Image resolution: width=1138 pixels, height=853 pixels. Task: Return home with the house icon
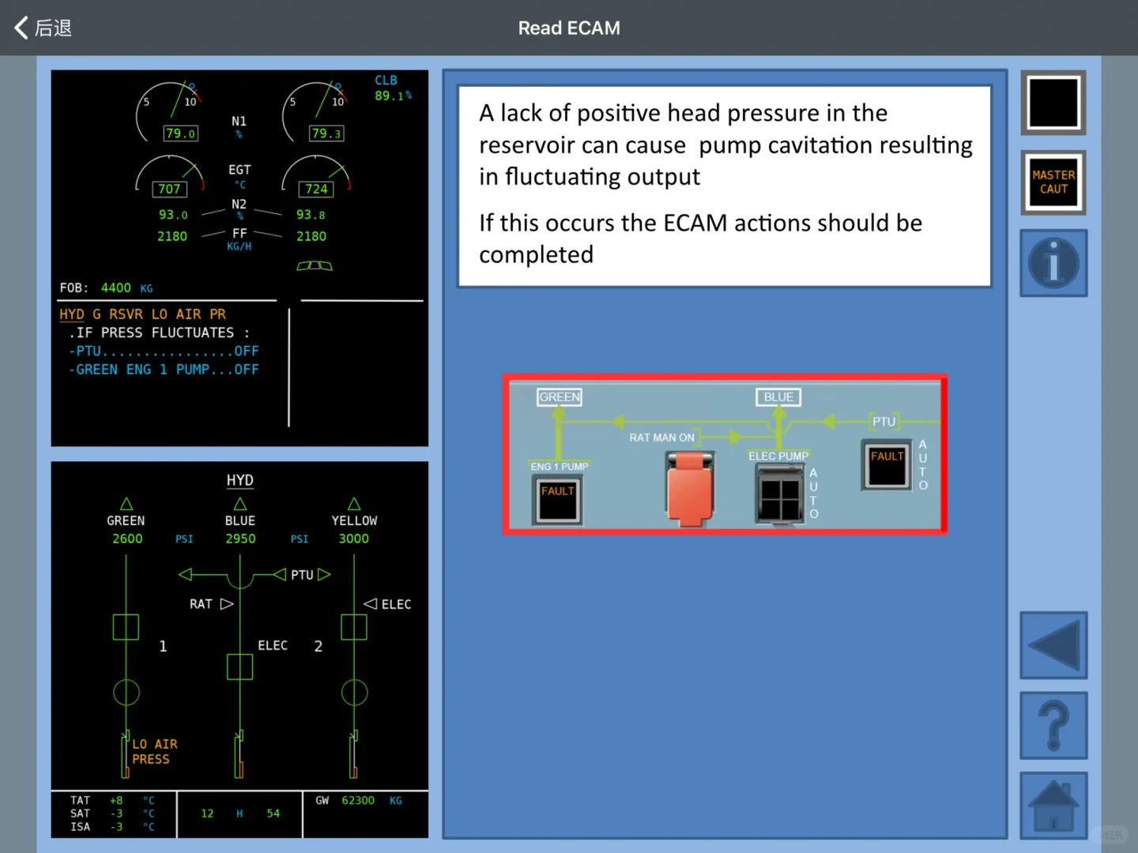pyautogui.click(x=1053, y=805)
